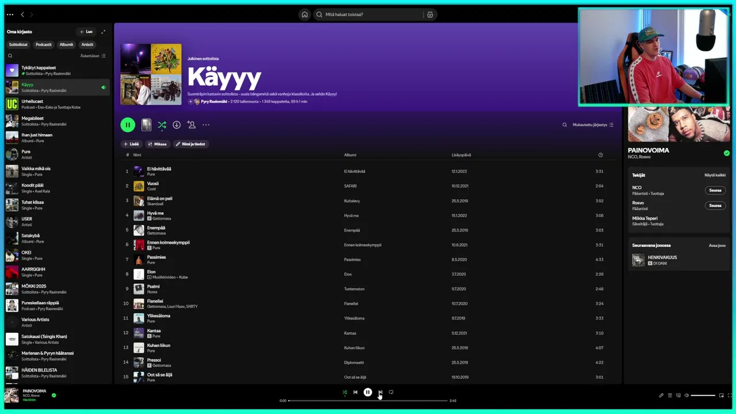The image size is (736, 414).
Task: Click Avaa jono to open the queue
Action: tap(717, 246)
